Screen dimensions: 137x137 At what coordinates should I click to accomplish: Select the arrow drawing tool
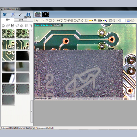43,21
